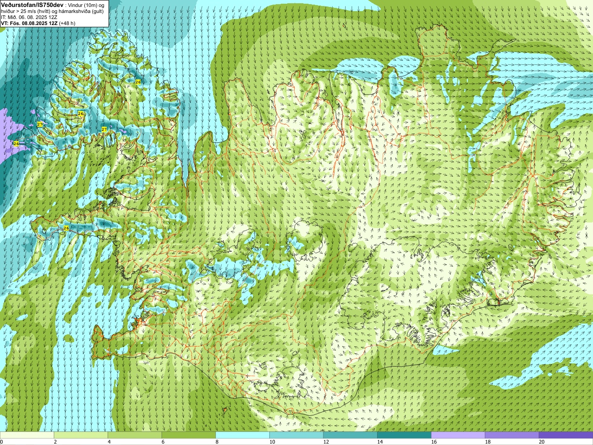
Task: Click legend tick value "8"
Action: (x=217, y=442)
